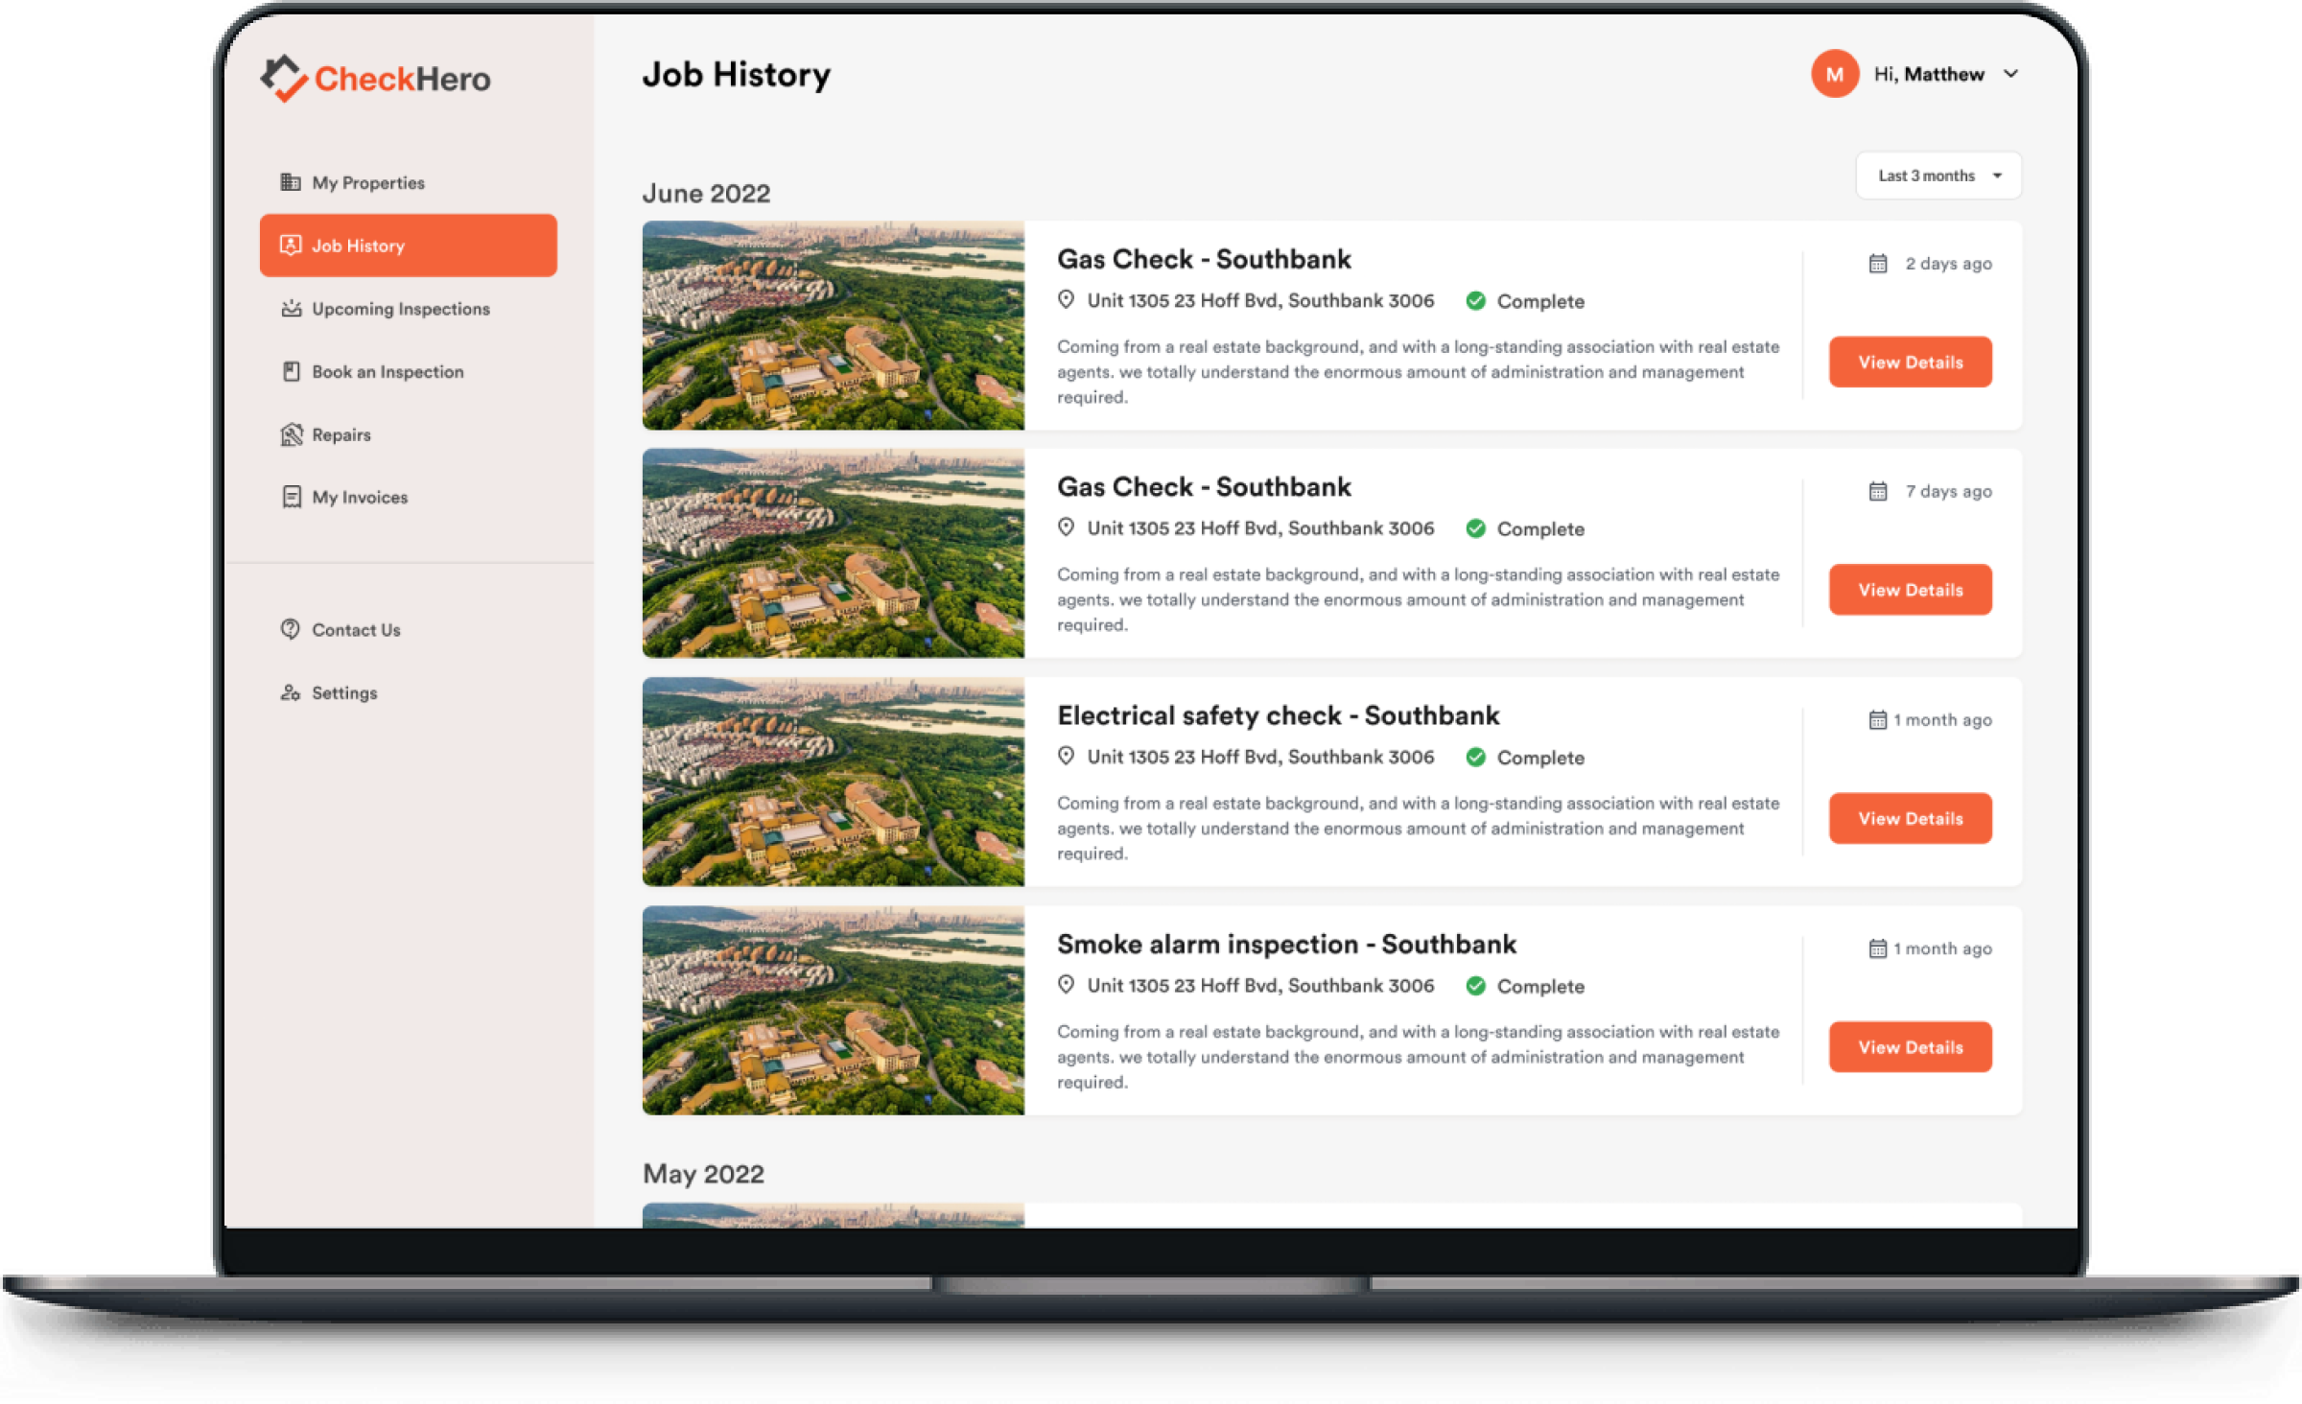Click the Book an Inspection page icon
Viewport: 2302px width, 1404px height.
[x=291, y=371]
